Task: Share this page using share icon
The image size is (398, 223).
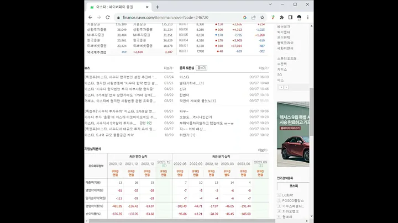Action: [x=253, y=18]
